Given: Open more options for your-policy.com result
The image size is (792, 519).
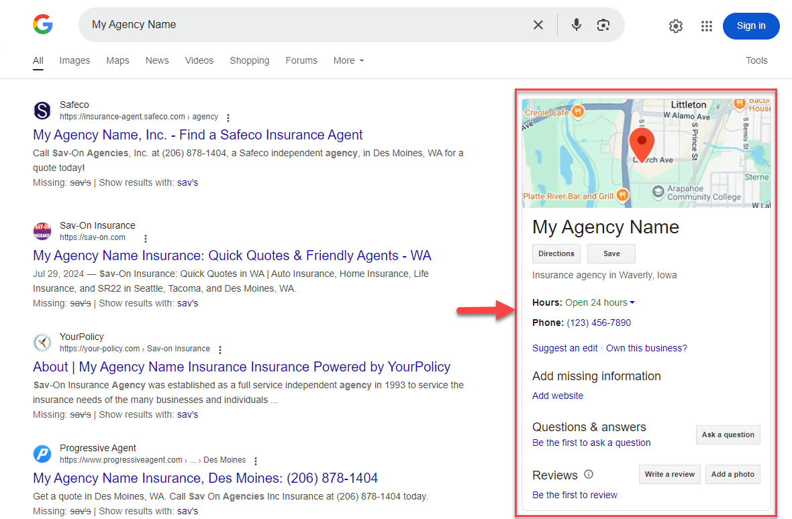Looking at the screenshot, I should (x=220, y=349).
